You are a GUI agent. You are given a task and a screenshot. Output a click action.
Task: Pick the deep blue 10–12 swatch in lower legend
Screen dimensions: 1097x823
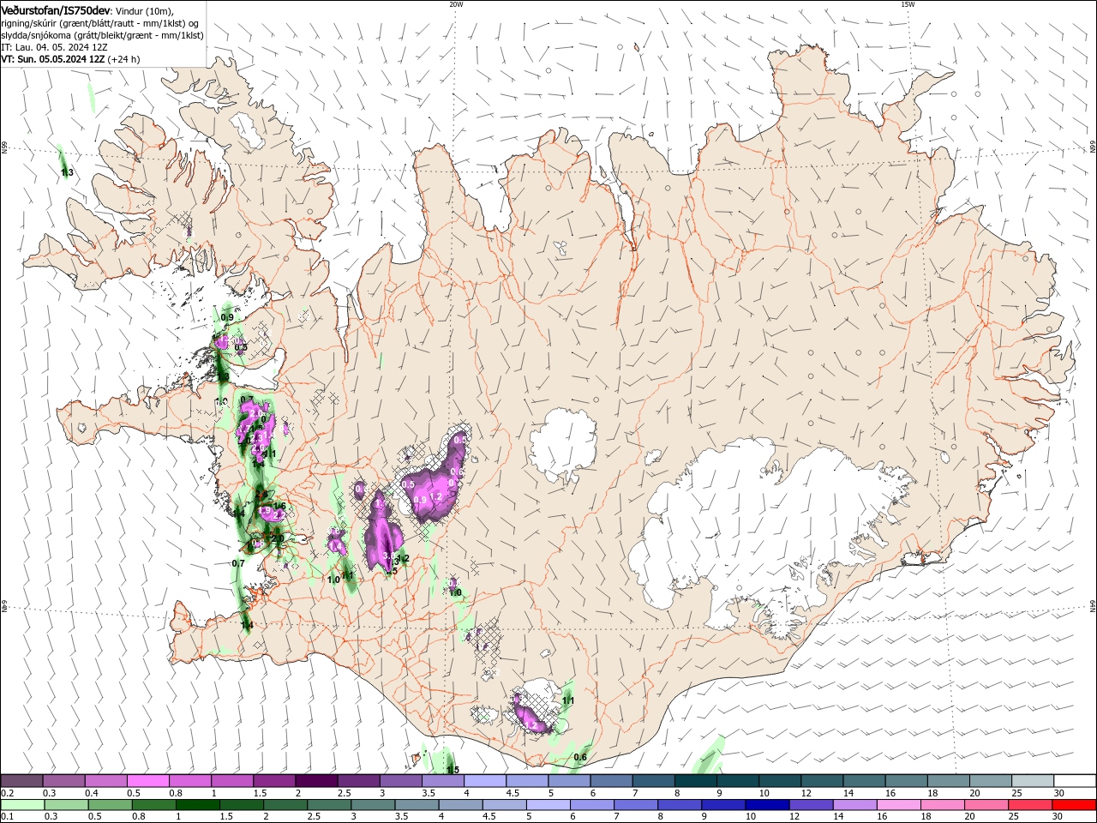[767, 805]
